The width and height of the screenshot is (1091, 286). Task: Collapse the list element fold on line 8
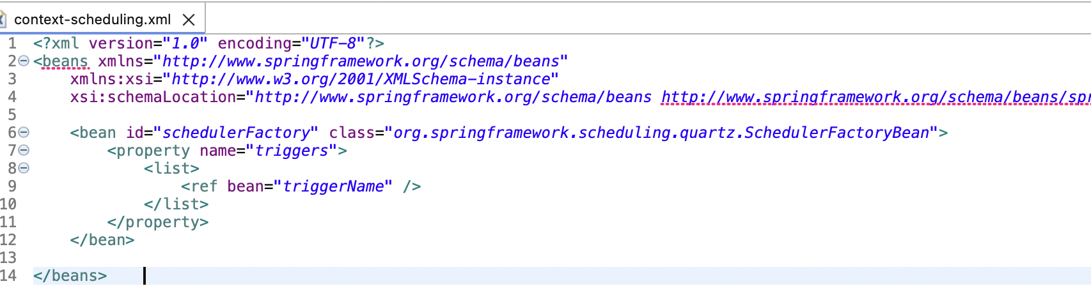point(24,169)
